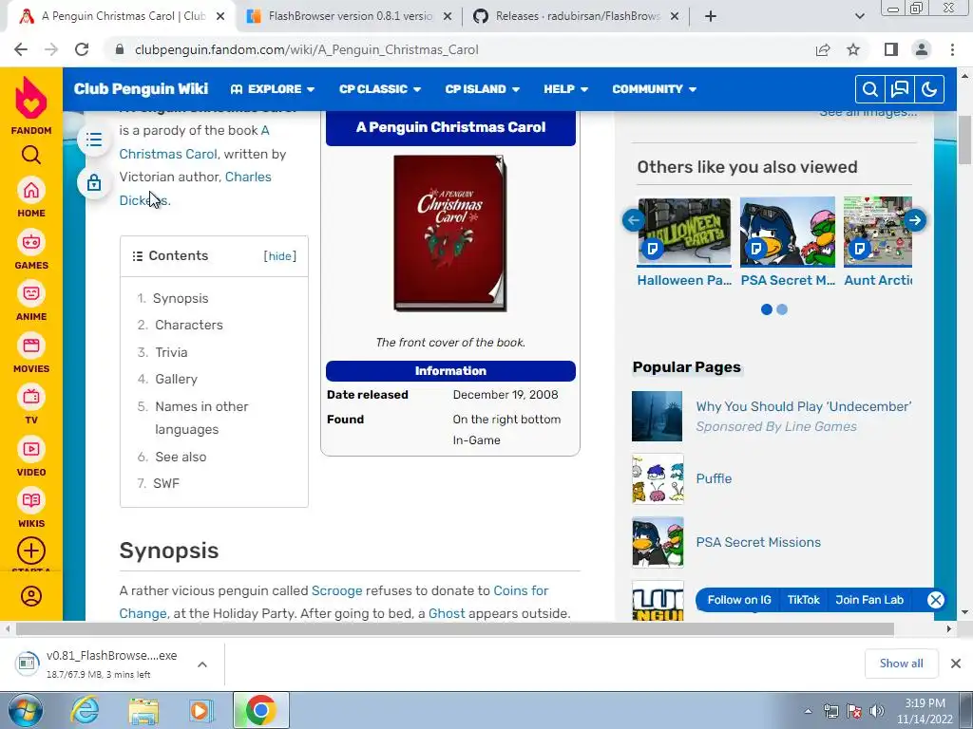Open the TV section icon
Screen dimensions: 973x729
point(31,397)
